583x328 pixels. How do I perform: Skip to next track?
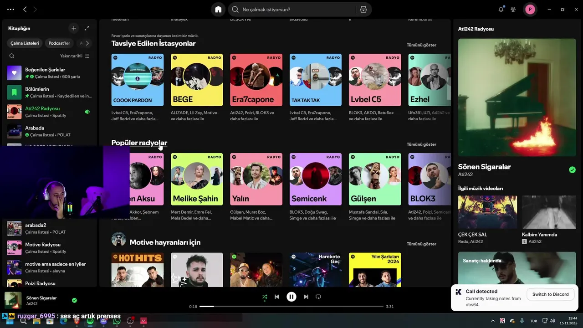click(306, 297)
